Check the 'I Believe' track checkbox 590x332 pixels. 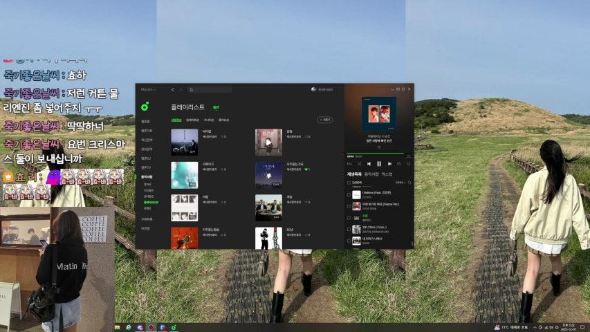pos(349,195)
